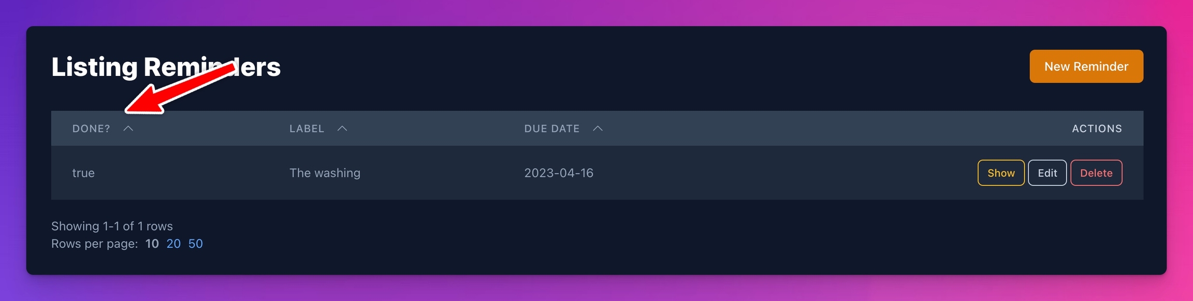
Task: Edit the washing reminder
Action: (1047, 173)
